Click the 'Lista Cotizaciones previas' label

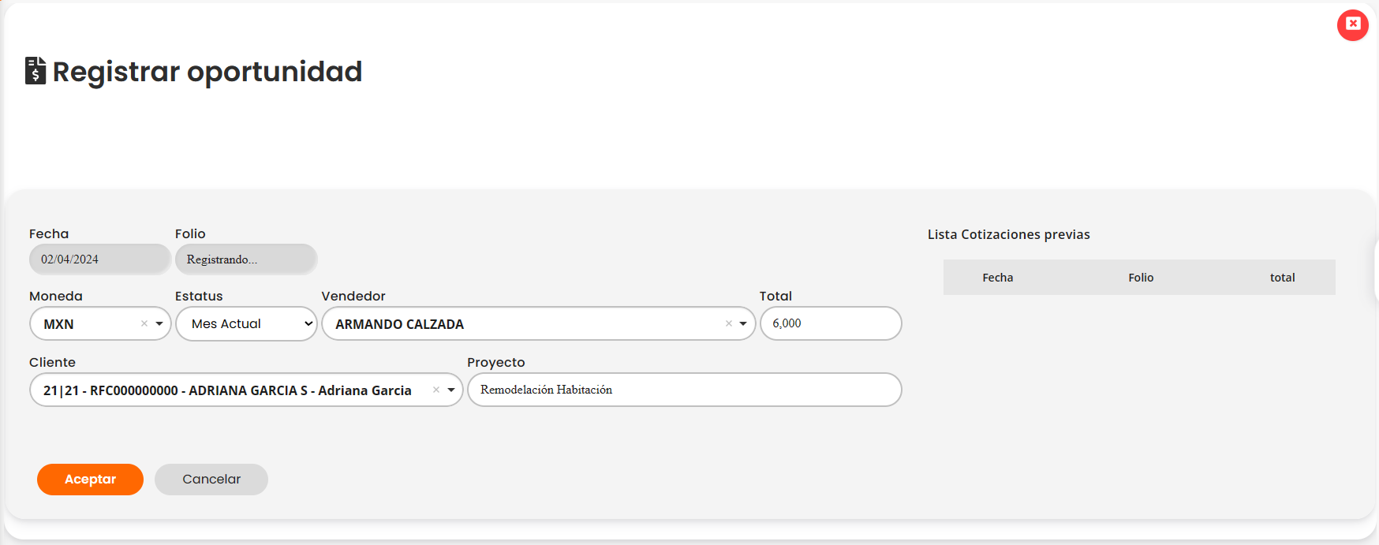[1008, 234]
